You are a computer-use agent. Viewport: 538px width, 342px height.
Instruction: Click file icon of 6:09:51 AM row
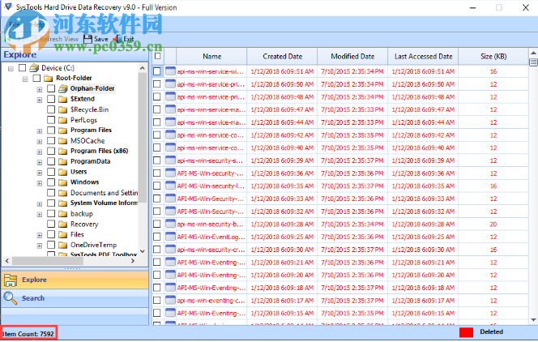170,71
